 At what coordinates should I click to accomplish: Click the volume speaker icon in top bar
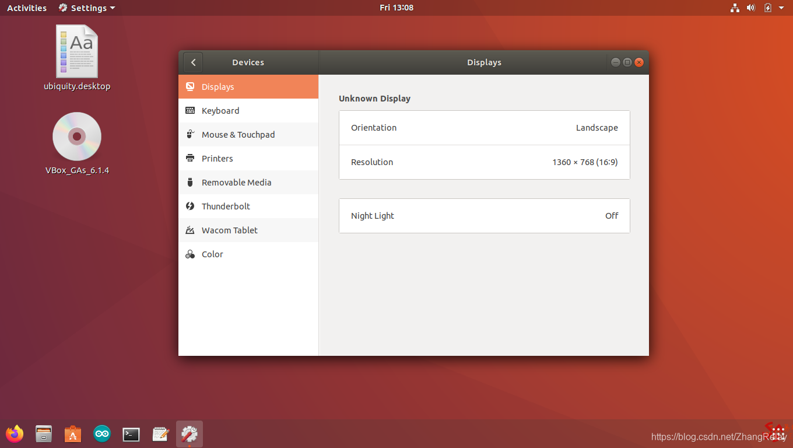click(x=751, y=8)
